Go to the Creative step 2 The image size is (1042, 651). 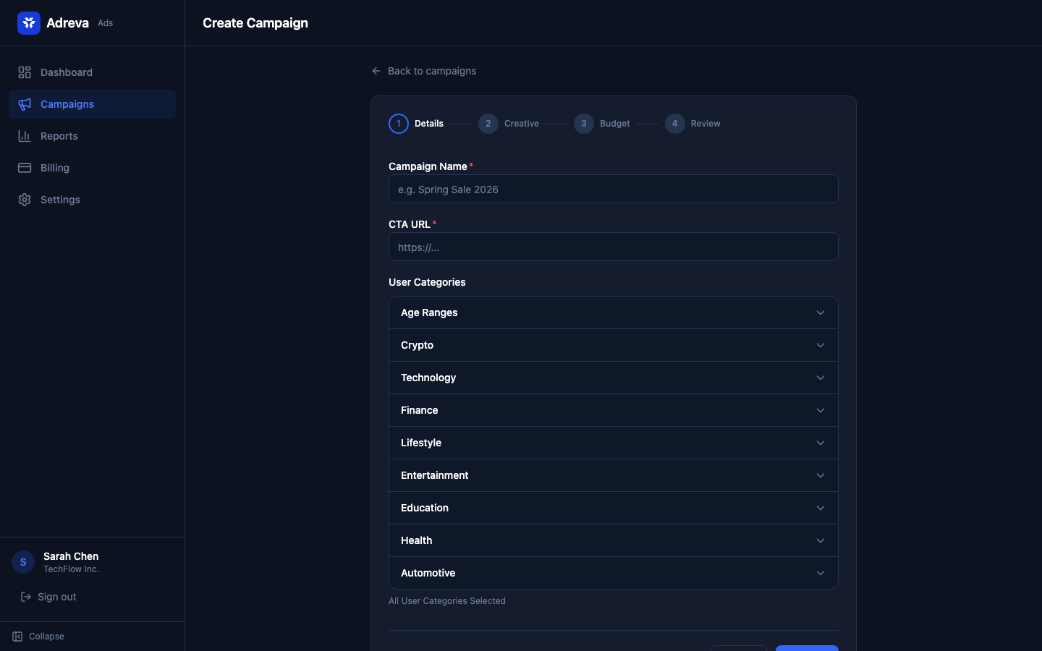pyautogui.click(x=488, y=124)
